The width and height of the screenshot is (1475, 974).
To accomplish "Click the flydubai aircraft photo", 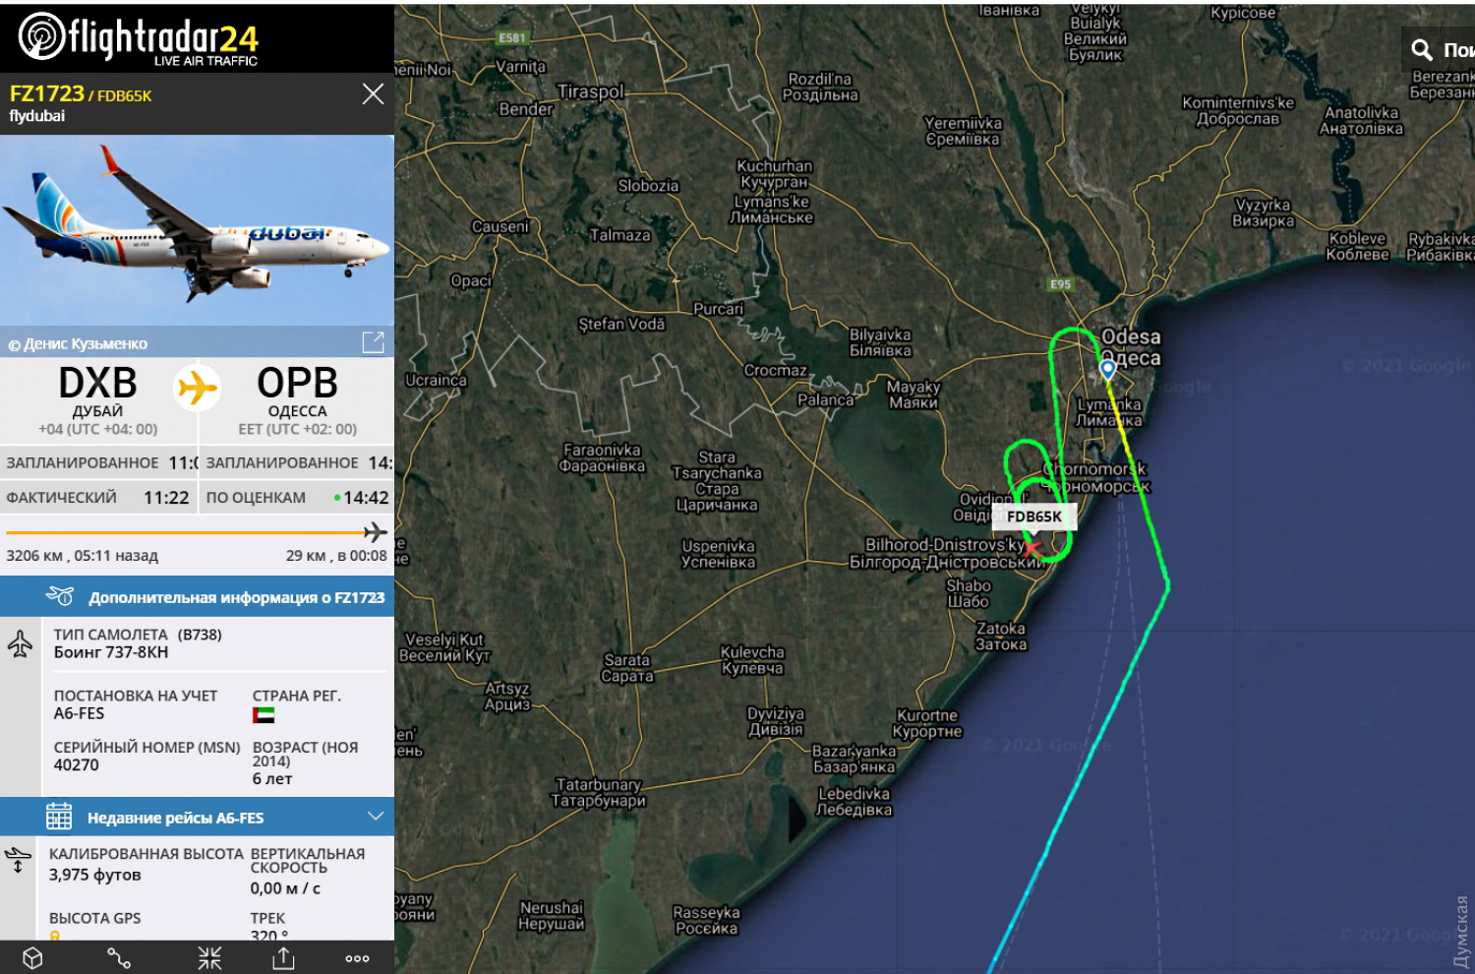I will [x=197, y=229].
